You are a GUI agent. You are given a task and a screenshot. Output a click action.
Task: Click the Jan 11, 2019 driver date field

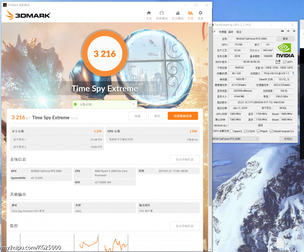point(240,108)
